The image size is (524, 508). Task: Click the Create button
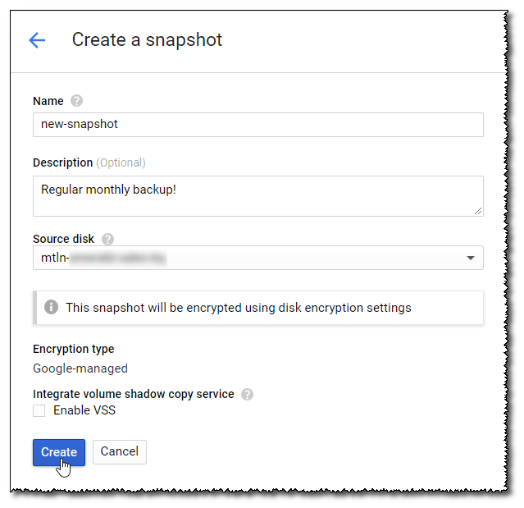(59, 452)
